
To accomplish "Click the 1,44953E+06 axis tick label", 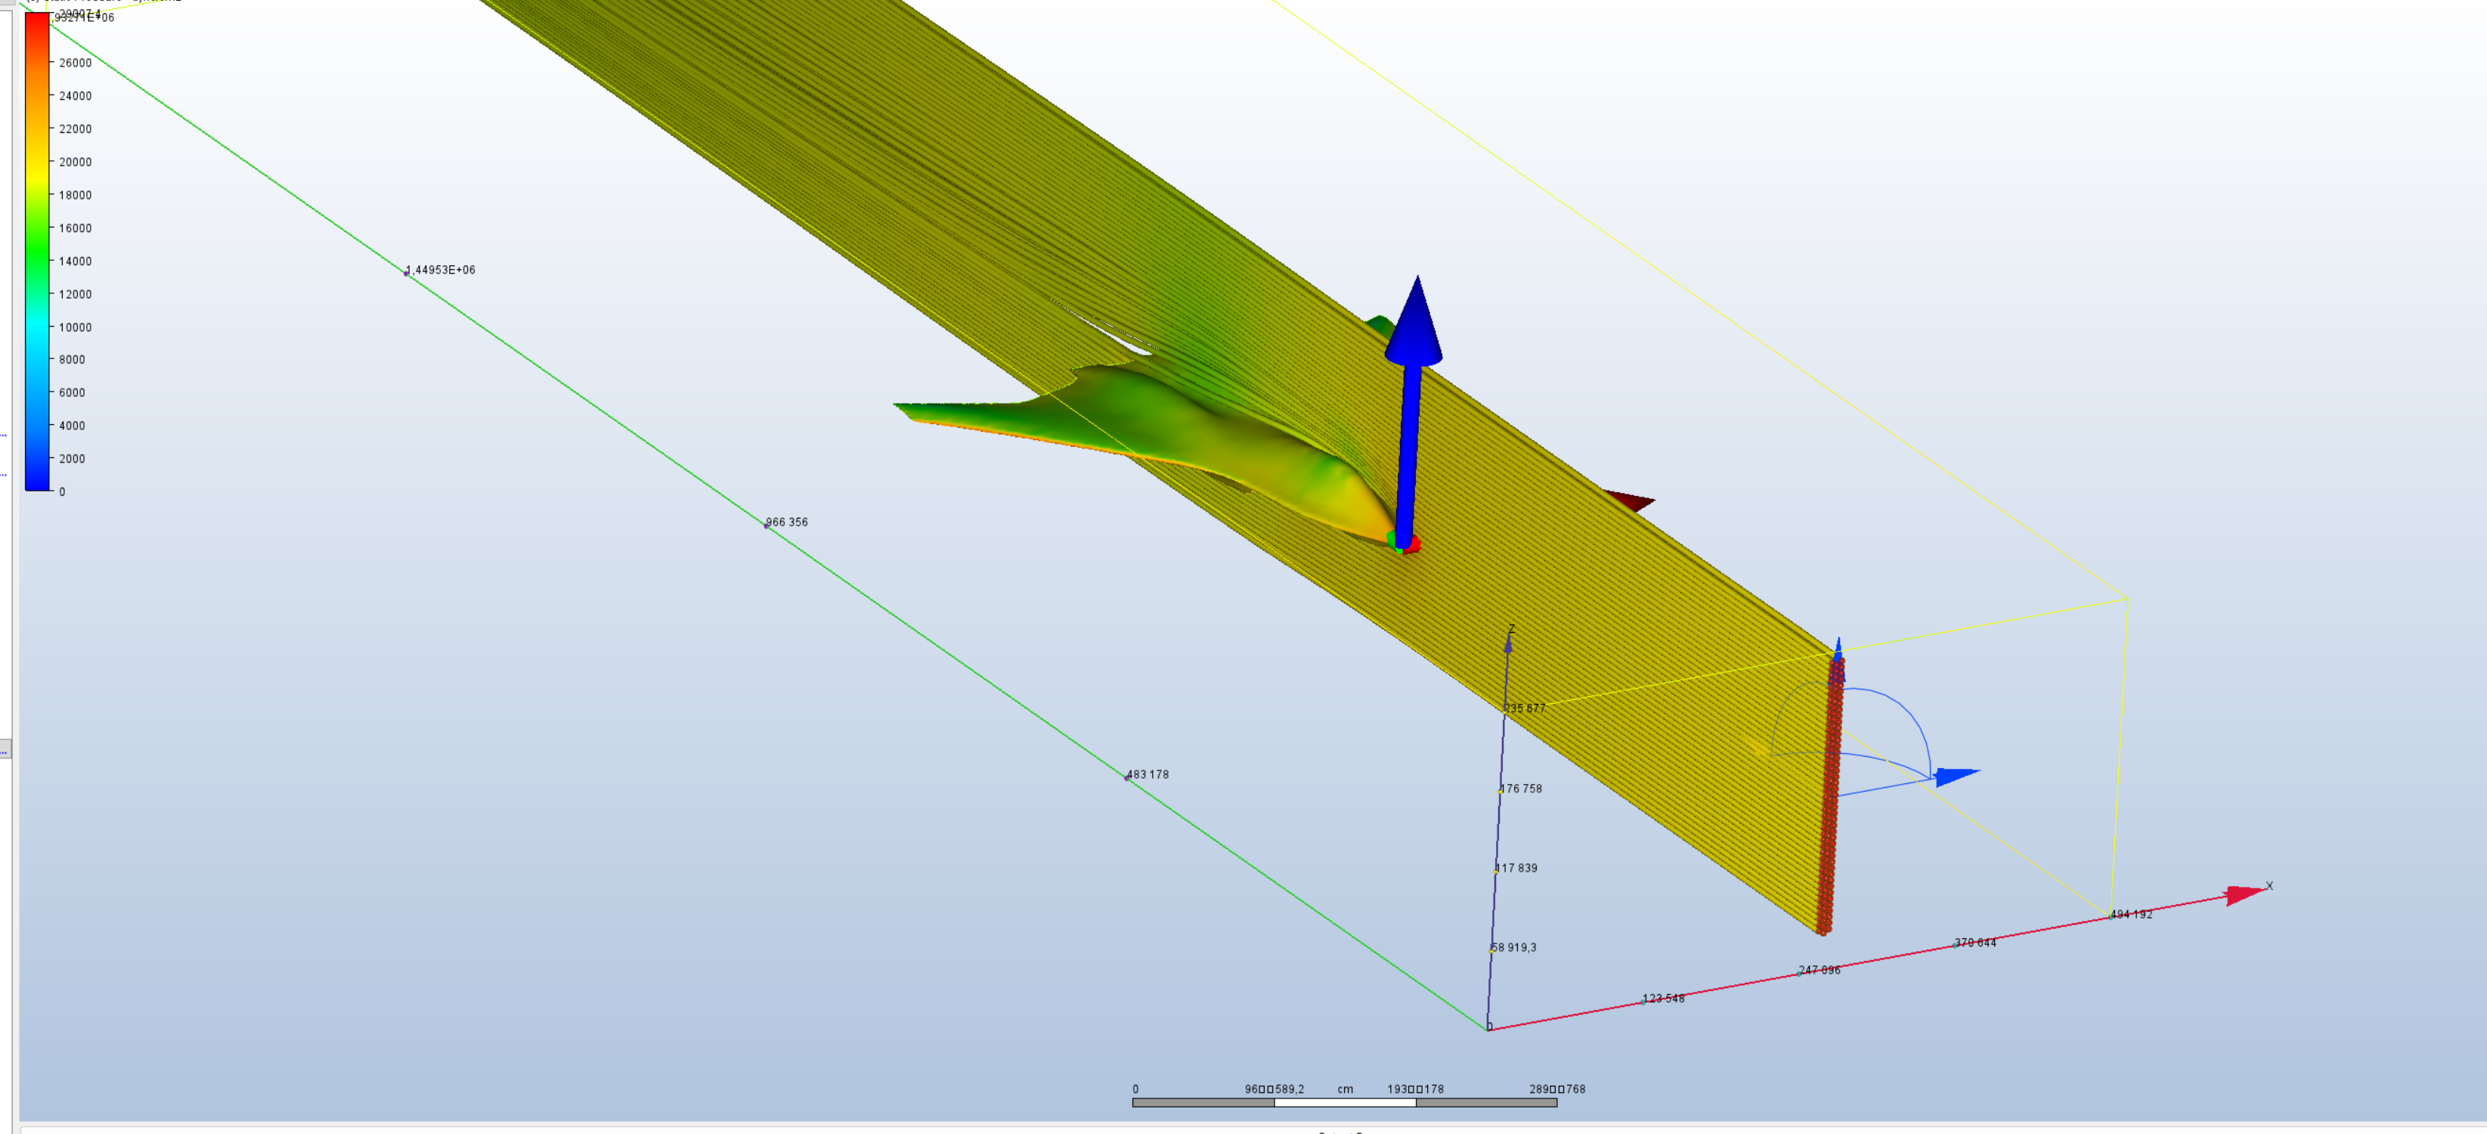I will pyautogui.click(x=440, y=271).
